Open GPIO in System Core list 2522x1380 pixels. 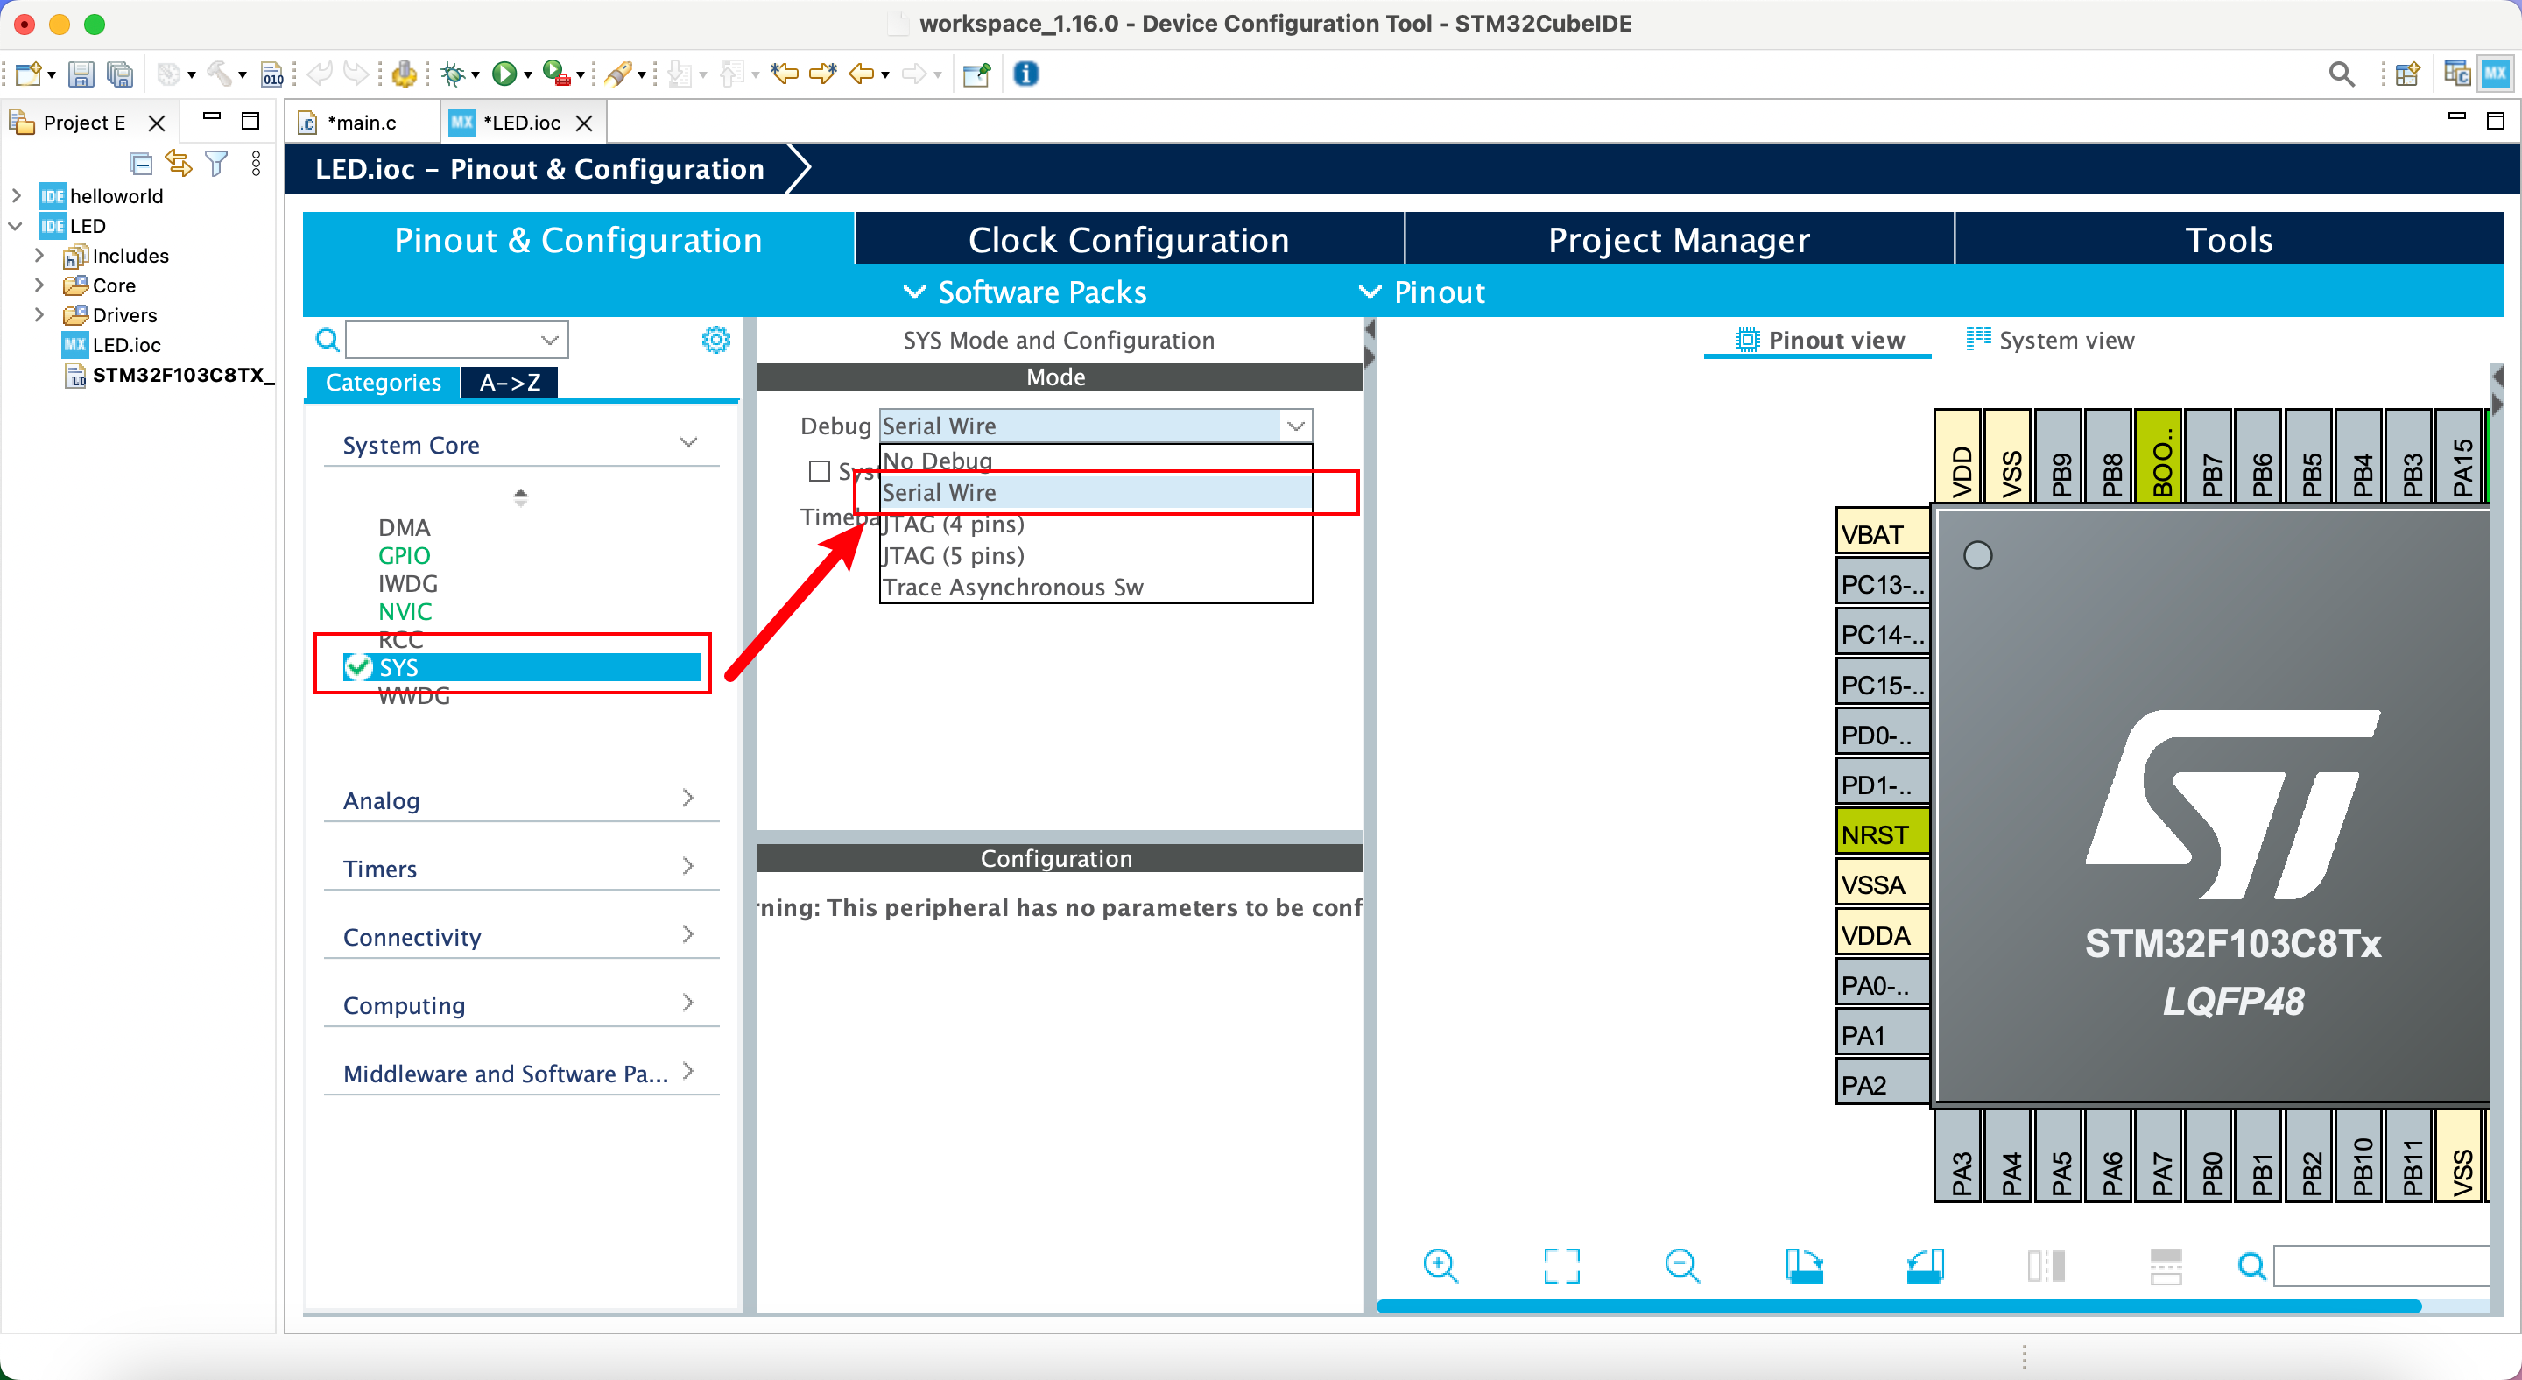(x=405, y=555)
